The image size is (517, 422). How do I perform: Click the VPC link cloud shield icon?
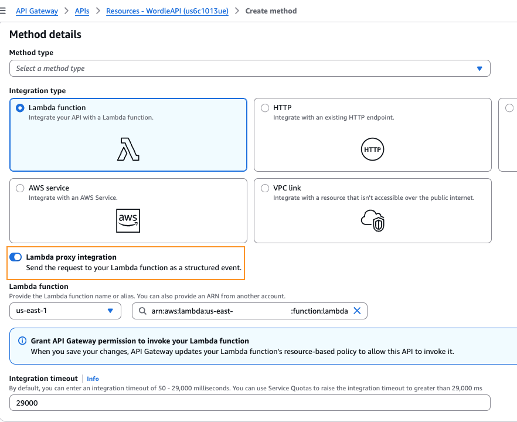pos(372,220)
